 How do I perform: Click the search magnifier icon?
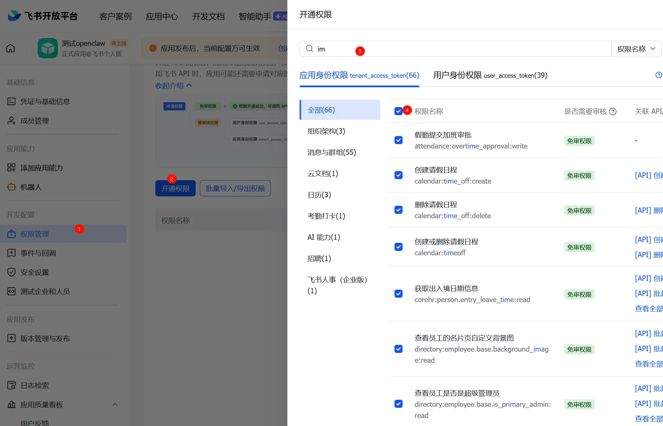pyautogui.click(x=309, y=48)
